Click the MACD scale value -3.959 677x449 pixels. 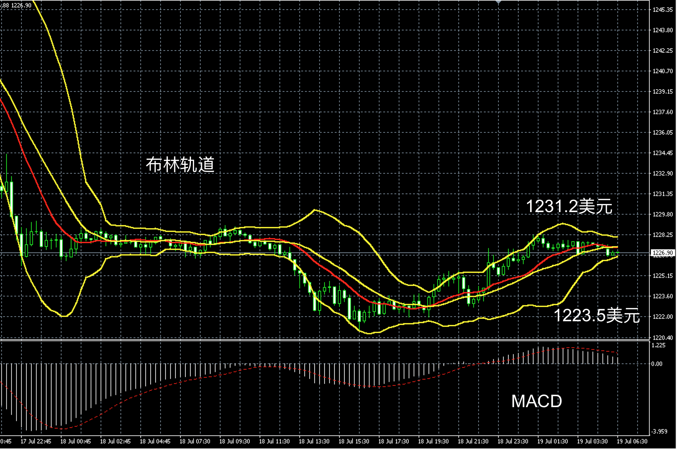click(x=659, y=431)
